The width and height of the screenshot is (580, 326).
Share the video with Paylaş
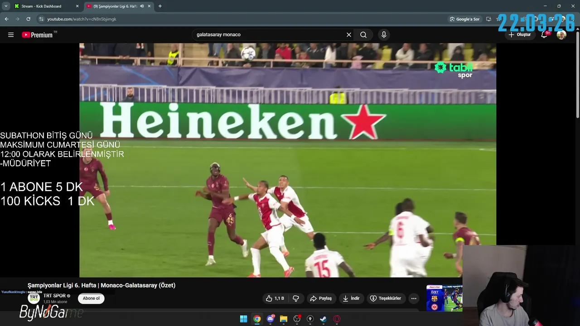[x=321, y=298]
